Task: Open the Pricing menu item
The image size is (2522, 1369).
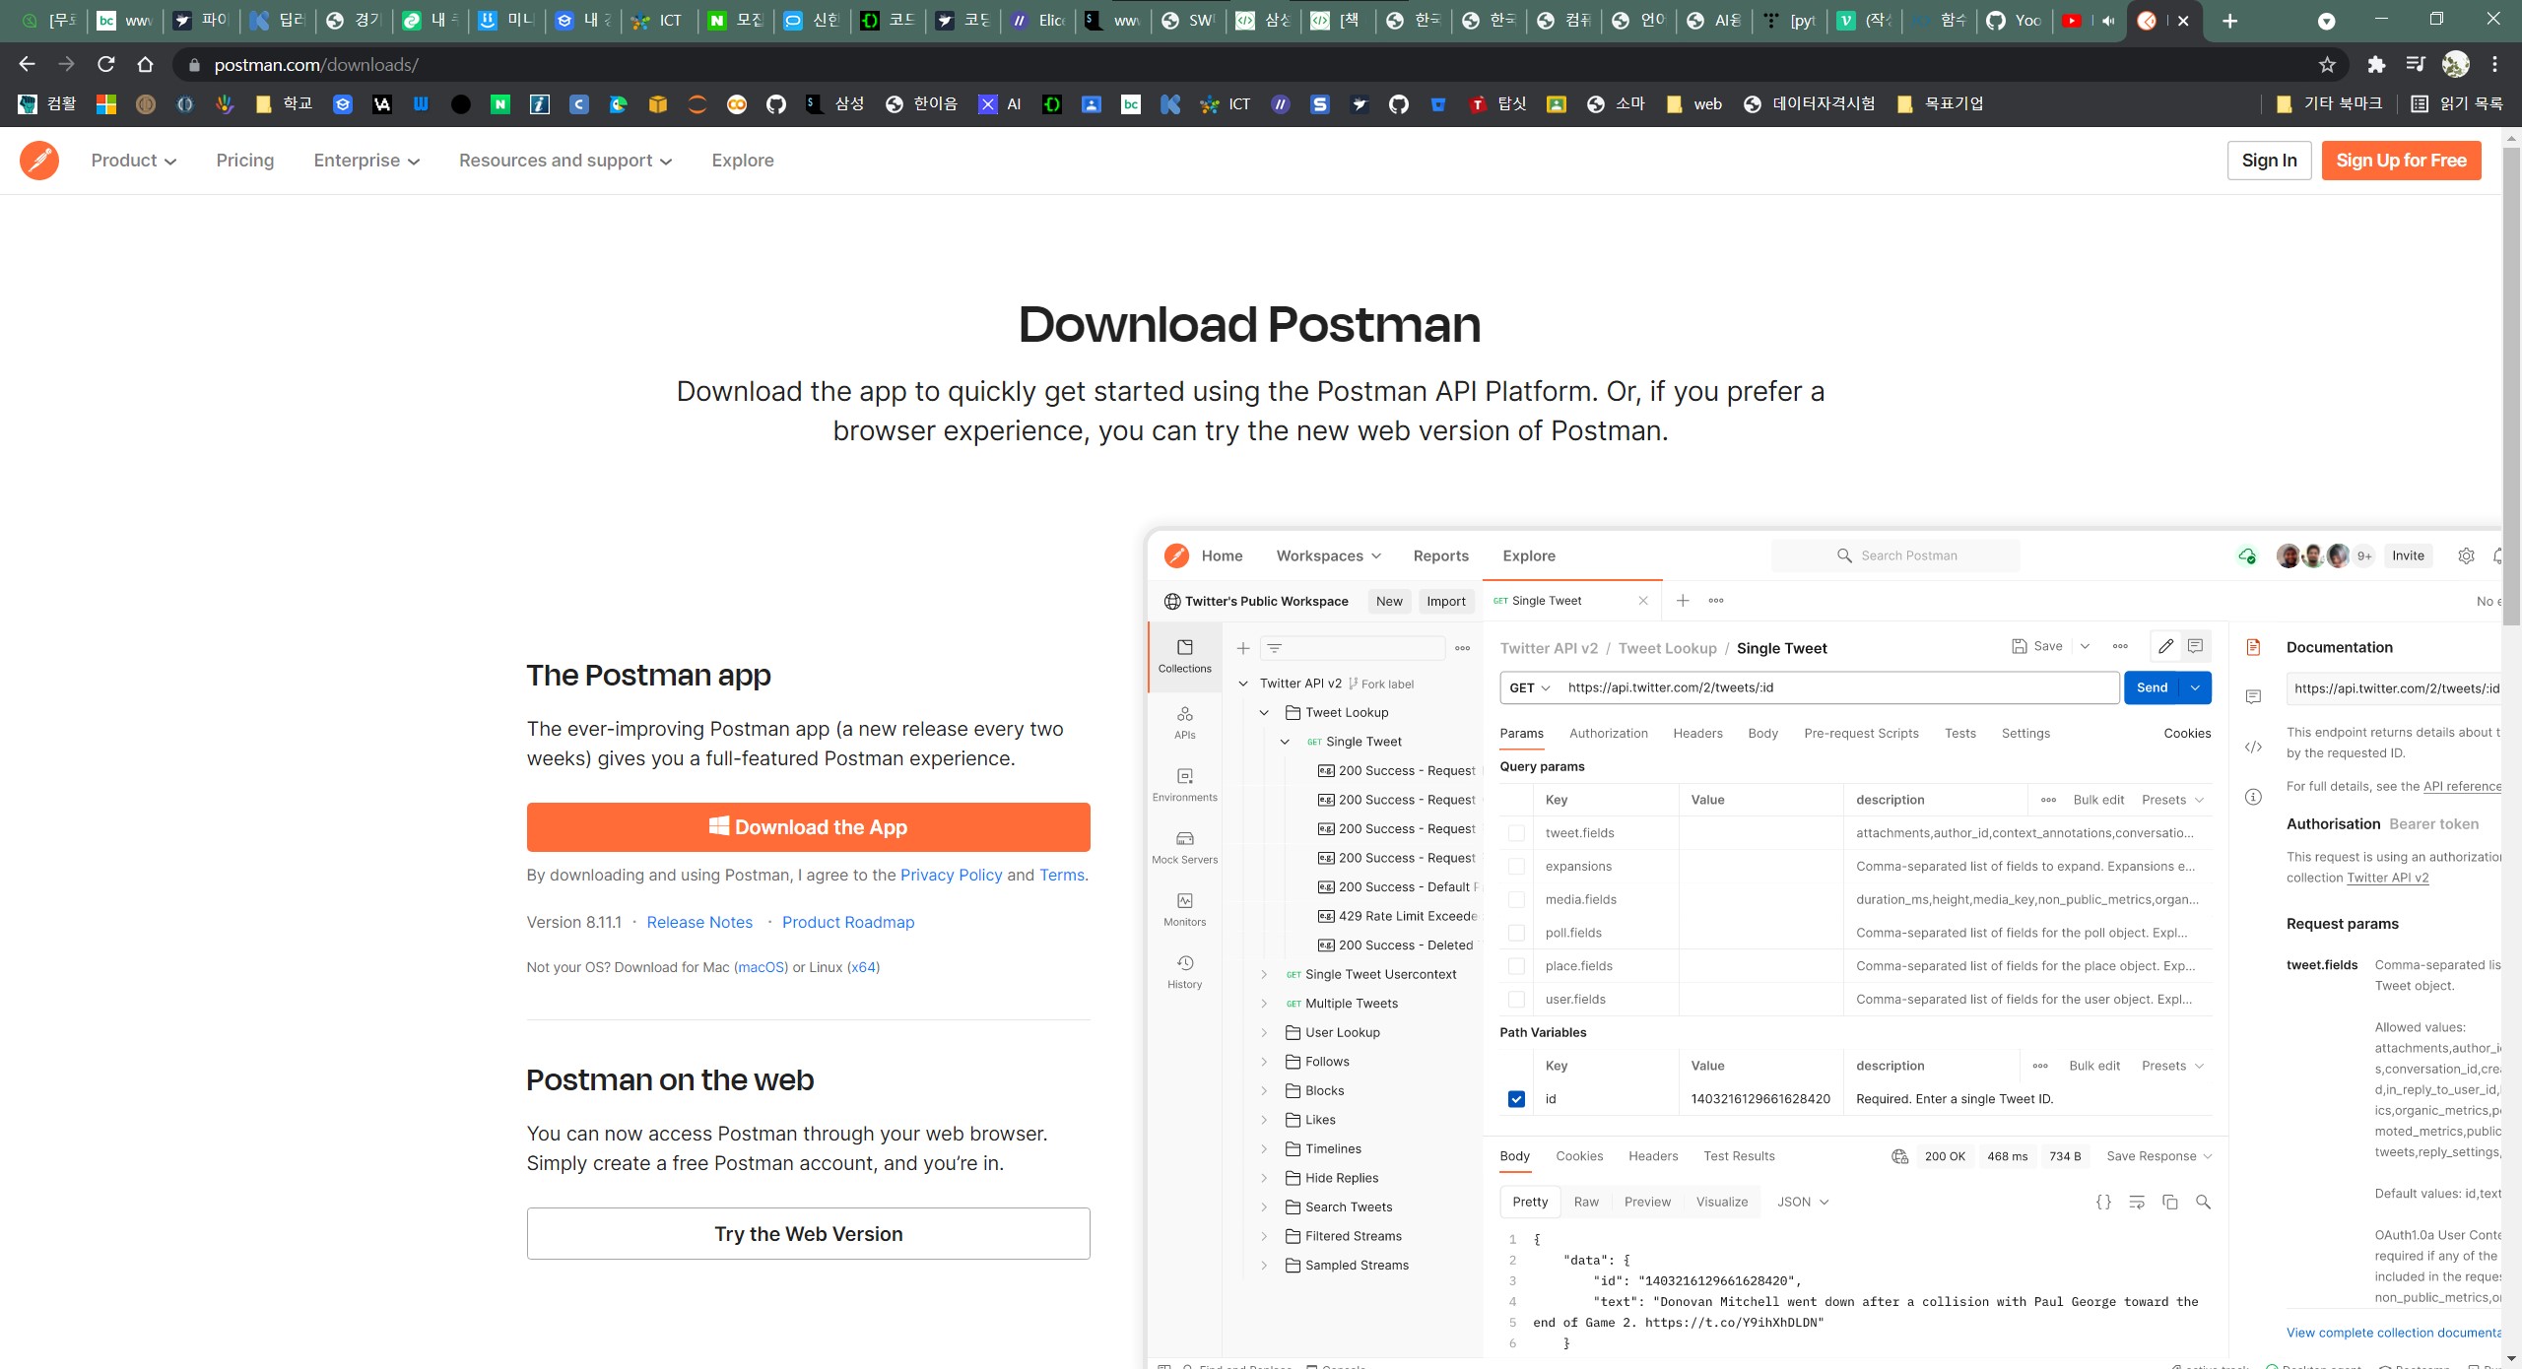Action: pyautogui.click(x=245, y=161)
